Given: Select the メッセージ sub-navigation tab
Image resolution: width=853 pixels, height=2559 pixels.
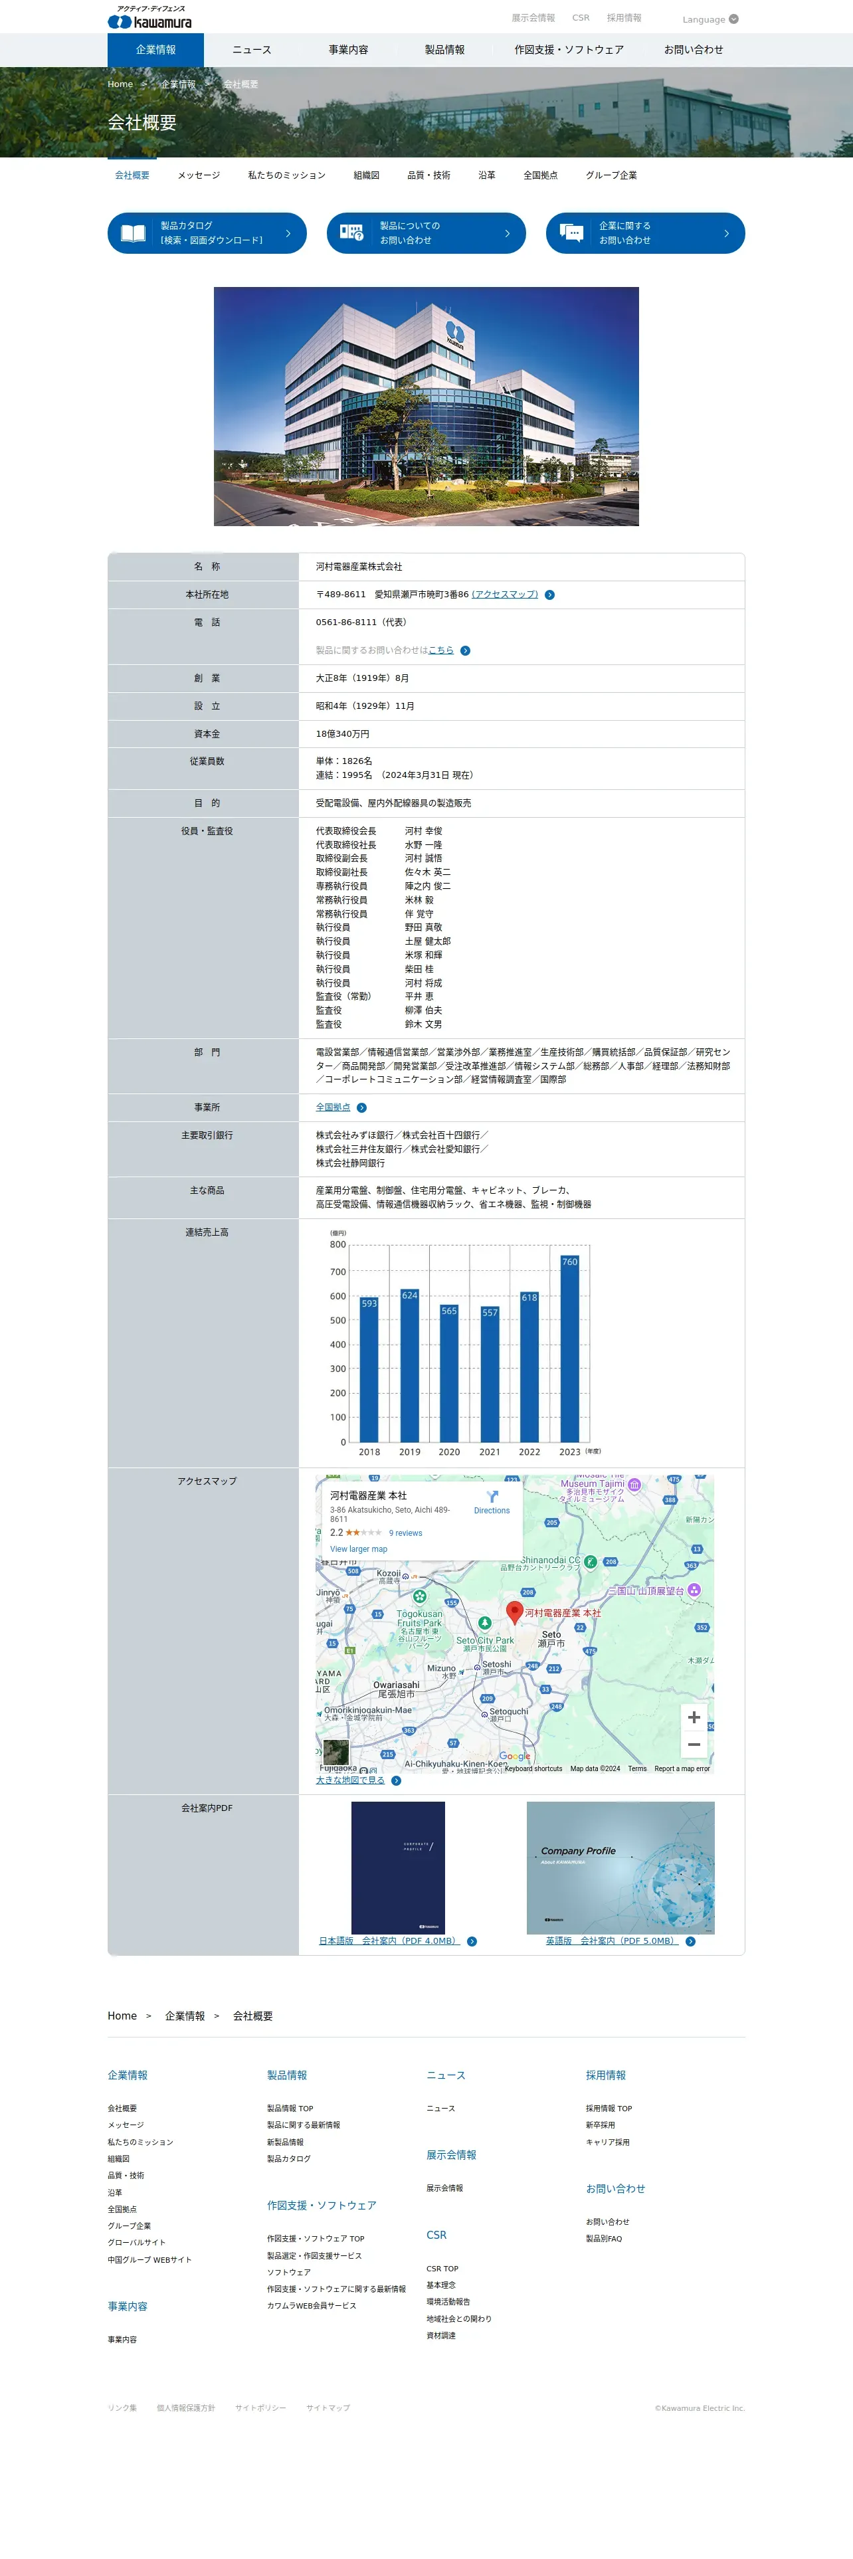Looking at the screenshot, I should point(199,176).
